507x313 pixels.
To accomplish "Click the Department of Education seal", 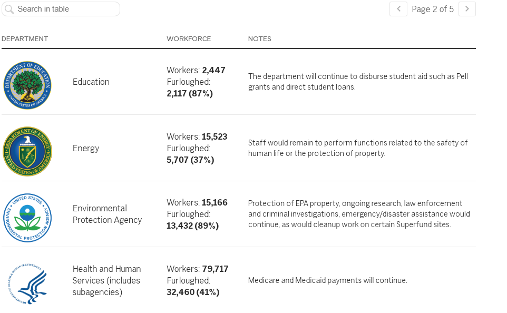I will pyautogui.click(x=27, y=85).
